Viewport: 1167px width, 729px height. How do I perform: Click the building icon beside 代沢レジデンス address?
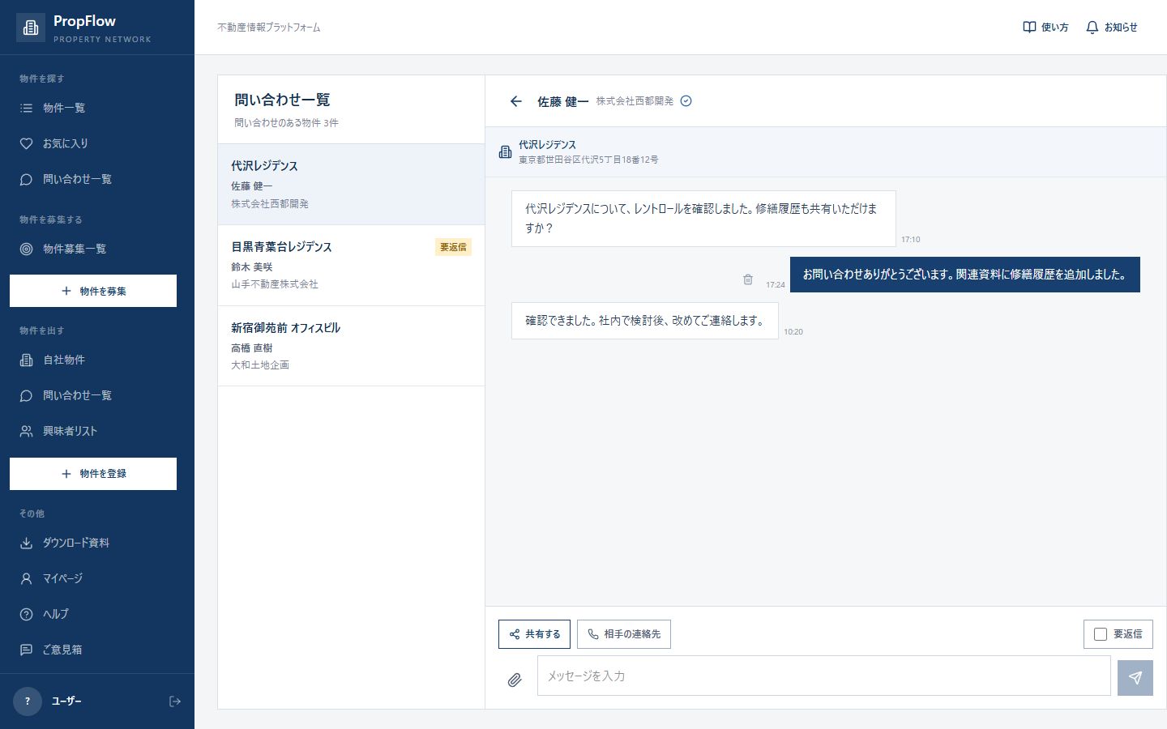coord(505,152)
